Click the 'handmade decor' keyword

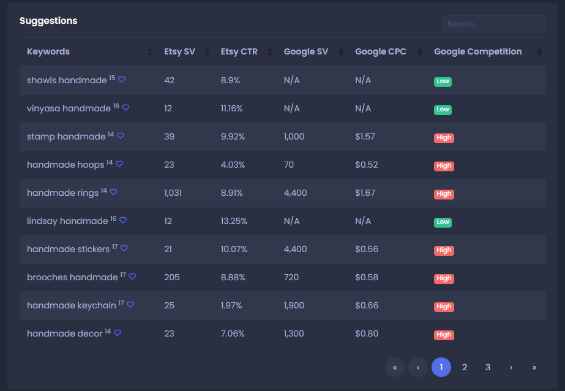pos(65,333)
